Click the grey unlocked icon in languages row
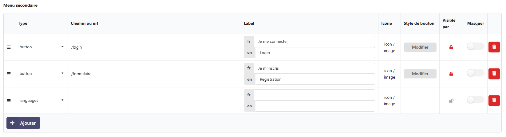506x137 pixels. pyautogui.click(x=451, y=101)
